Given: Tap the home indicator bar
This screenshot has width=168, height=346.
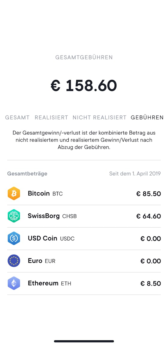Looking at the screenshot, I should pos(84,341).
